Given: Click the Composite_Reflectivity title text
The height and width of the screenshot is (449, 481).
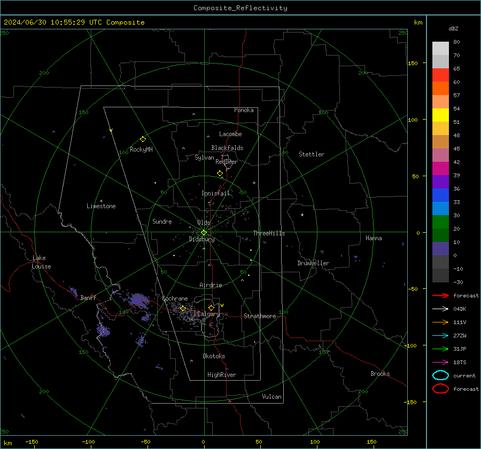Looking at the screenshot, I should 240,8.
